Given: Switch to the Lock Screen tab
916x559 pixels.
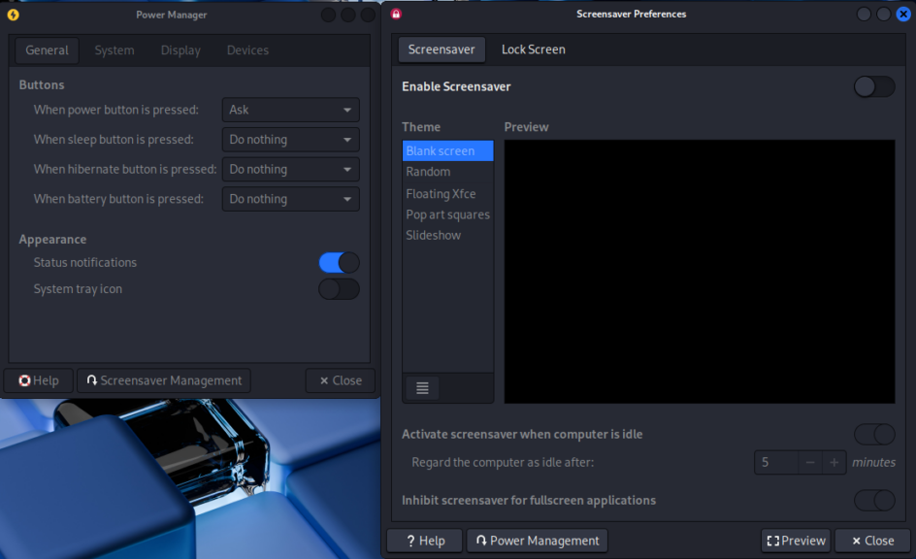Looking at the screenshot, I should (x=533, y=49).
